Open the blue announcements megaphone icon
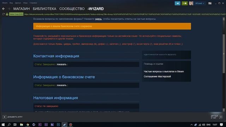 click(177, 3)
